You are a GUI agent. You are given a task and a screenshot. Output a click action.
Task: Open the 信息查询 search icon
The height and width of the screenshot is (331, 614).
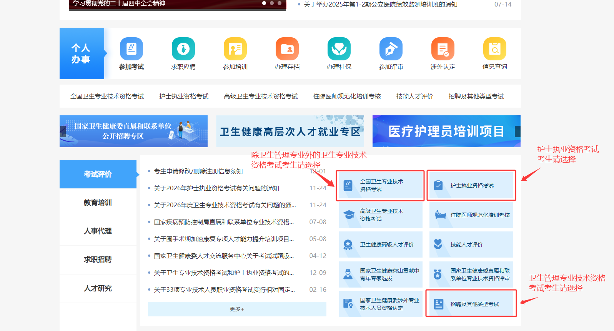point(495,49)
